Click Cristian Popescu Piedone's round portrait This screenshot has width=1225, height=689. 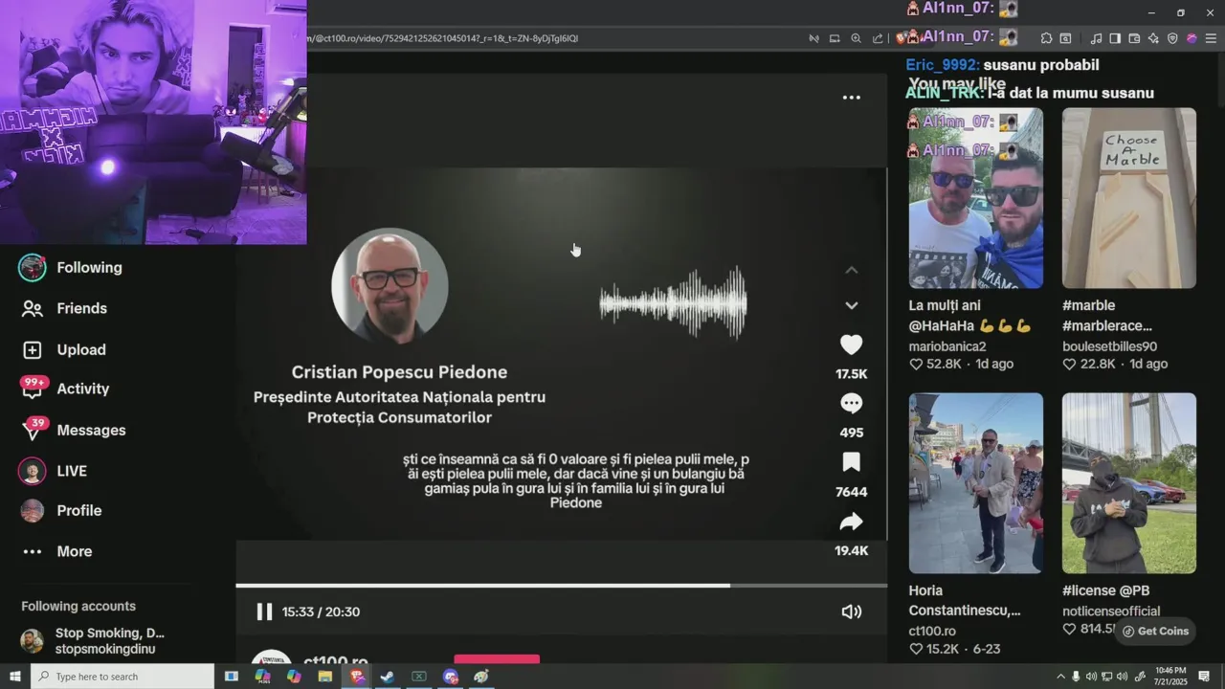click(390, 286)
